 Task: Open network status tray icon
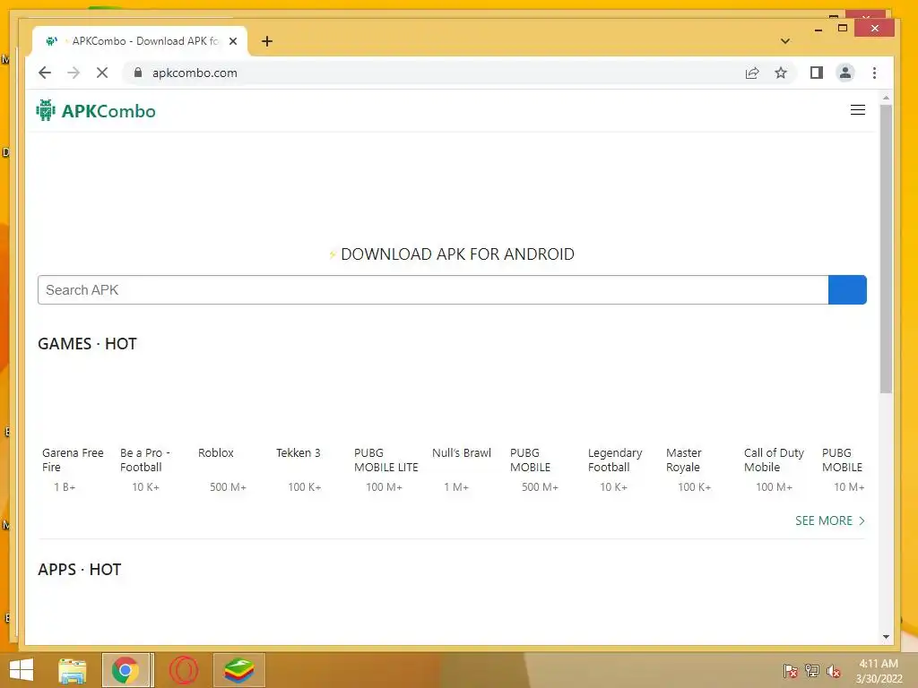(x=811, y=670)
